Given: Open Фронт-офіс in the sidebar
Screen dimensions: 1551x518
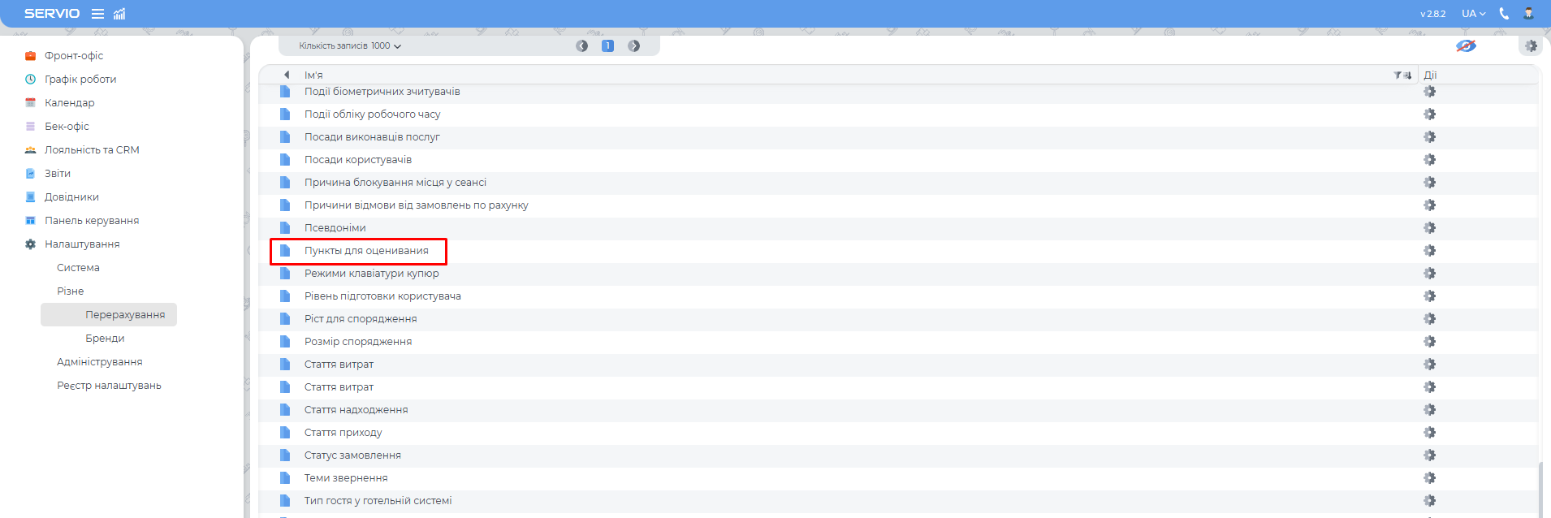Looking at the screenshot, I should pyautogui.click(x=74, y=56).
